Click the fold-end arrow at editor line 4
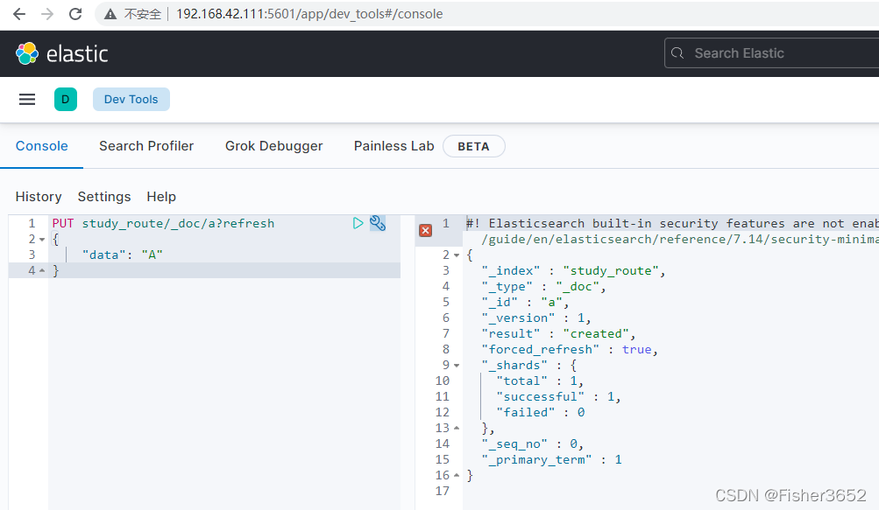The image size is (879, 510). 42,271
